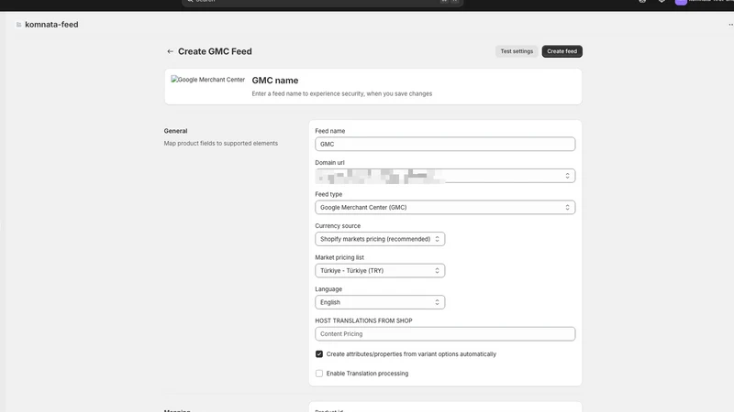Click the komnata-feed app icon
734x412 pixels.
[18, 25]
